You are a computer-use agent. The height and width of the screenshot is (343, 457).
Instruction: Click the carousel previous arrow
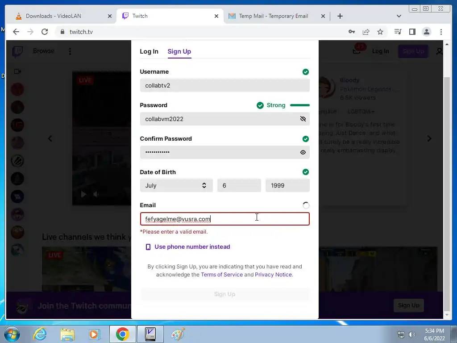click(50, 138)
